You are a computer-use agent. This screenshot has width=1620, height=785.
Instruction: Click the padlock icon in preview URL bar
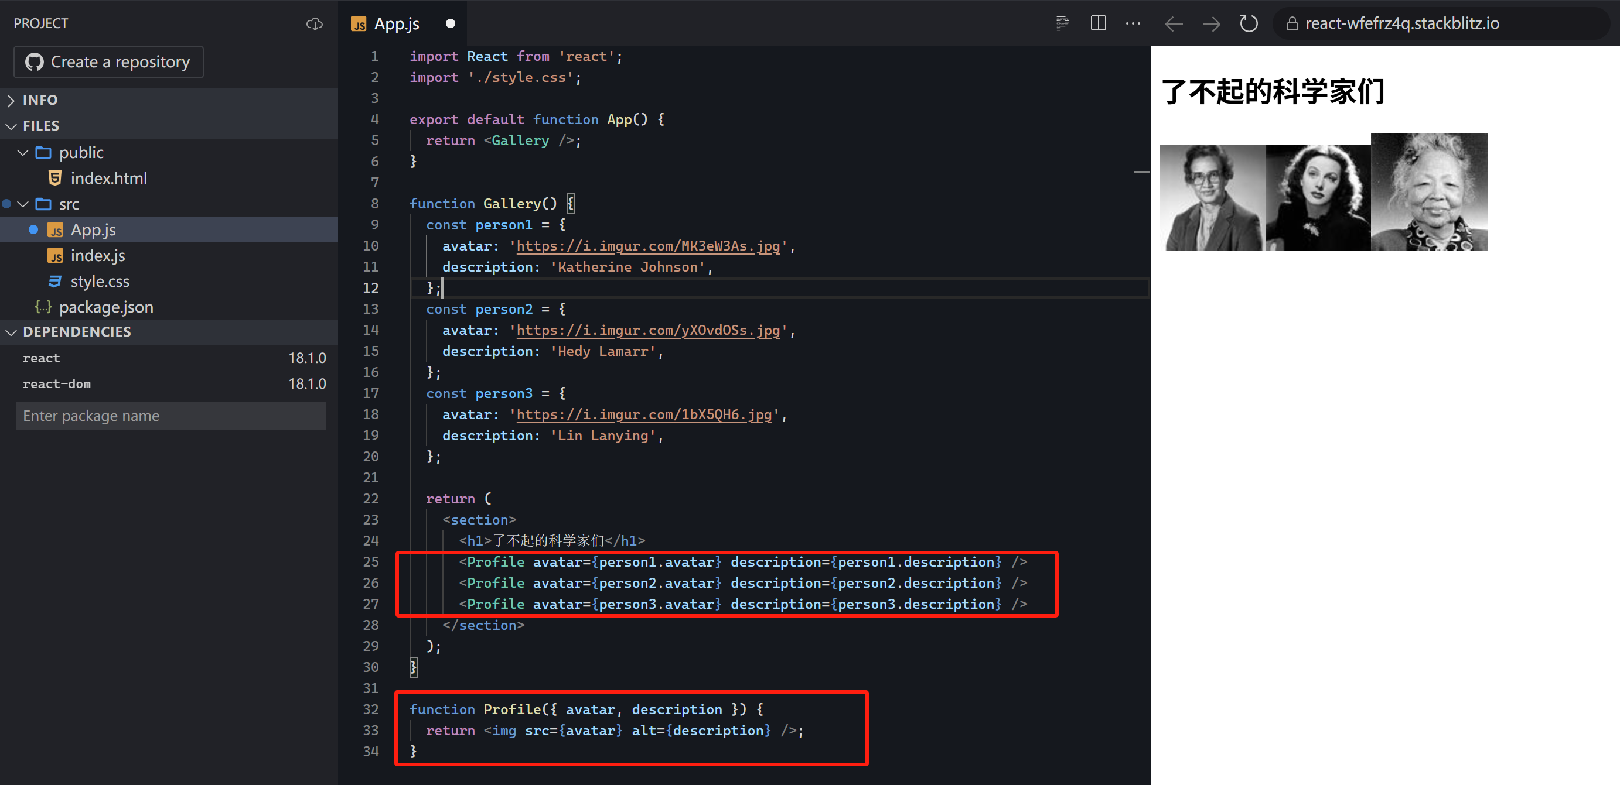tap(1292, 24)
